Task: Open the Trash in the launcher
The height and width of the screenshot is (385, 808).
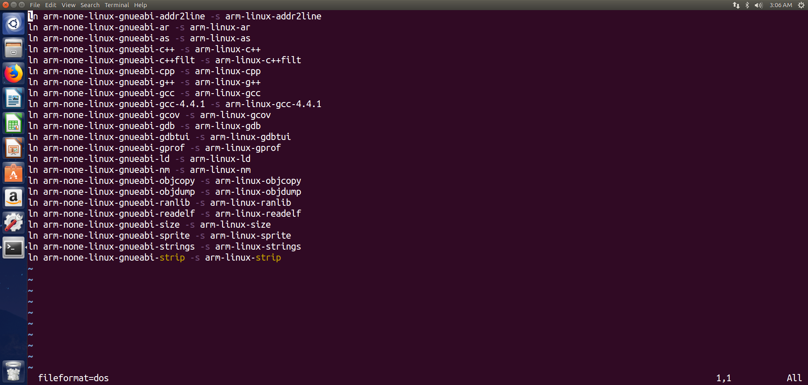Action: click(13, 371)
